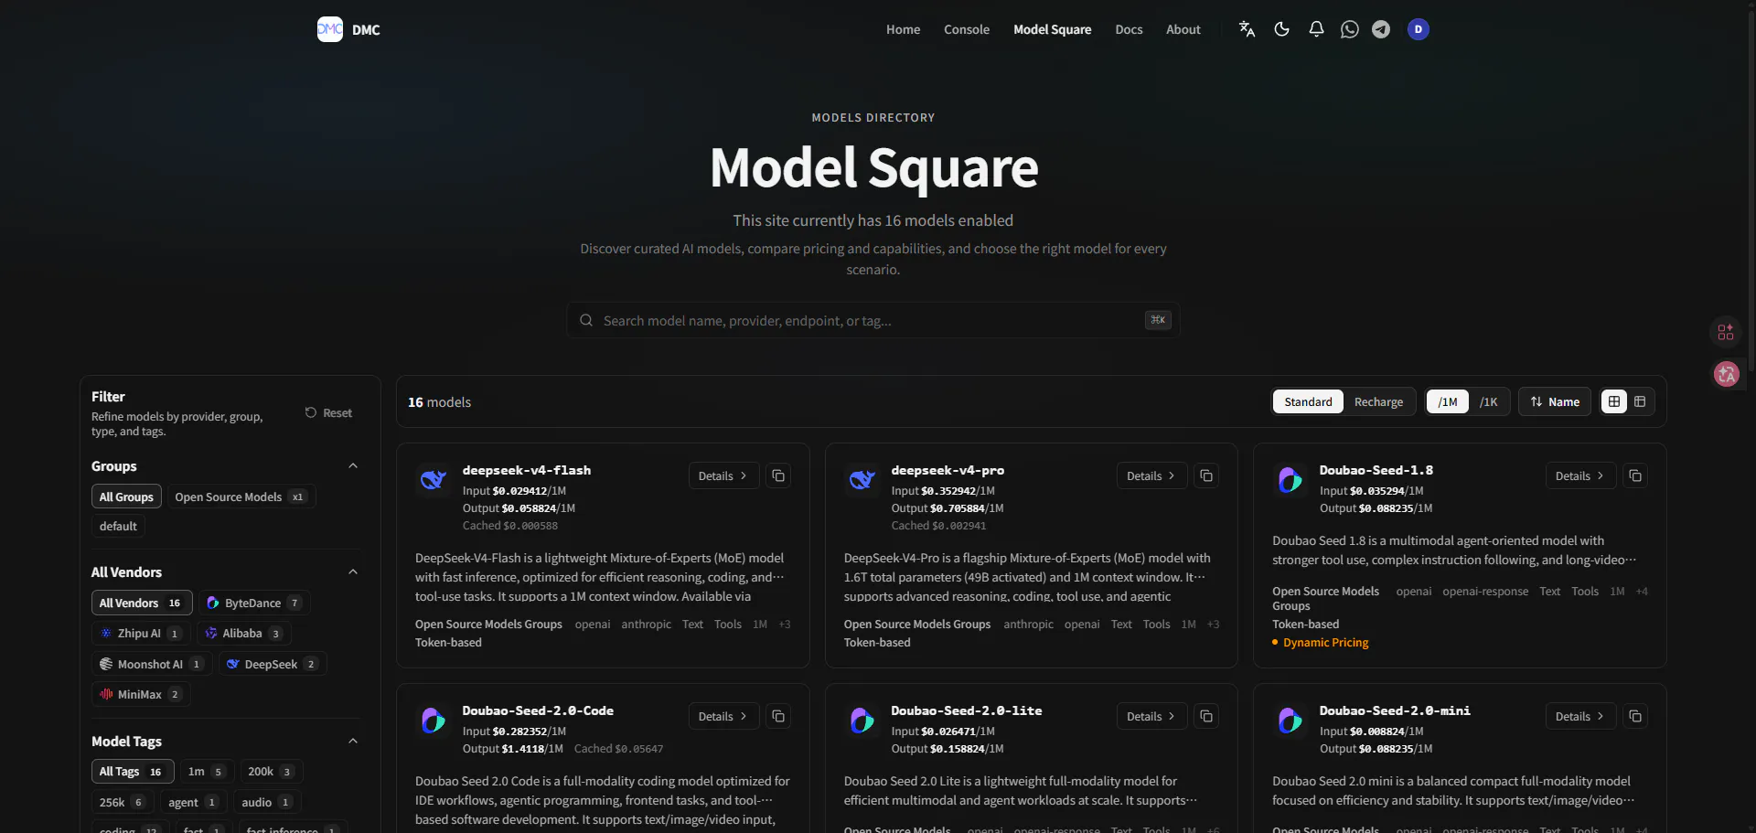Click the Doubao-Seed-2.0-lite vendor logo
The width and height of the screenshot is (1756, 833).
click(x=862, y=720)
